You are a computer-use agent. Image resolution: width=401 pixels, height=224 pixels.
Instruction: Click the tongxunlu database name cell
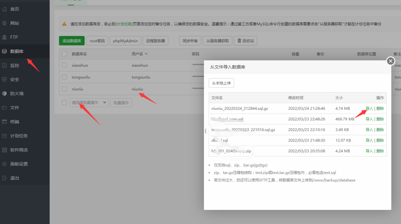click(81, 77)
